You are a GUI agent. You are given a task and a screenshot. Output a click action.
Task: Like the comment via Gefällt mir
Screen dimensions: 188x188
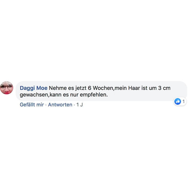(32, 105)
